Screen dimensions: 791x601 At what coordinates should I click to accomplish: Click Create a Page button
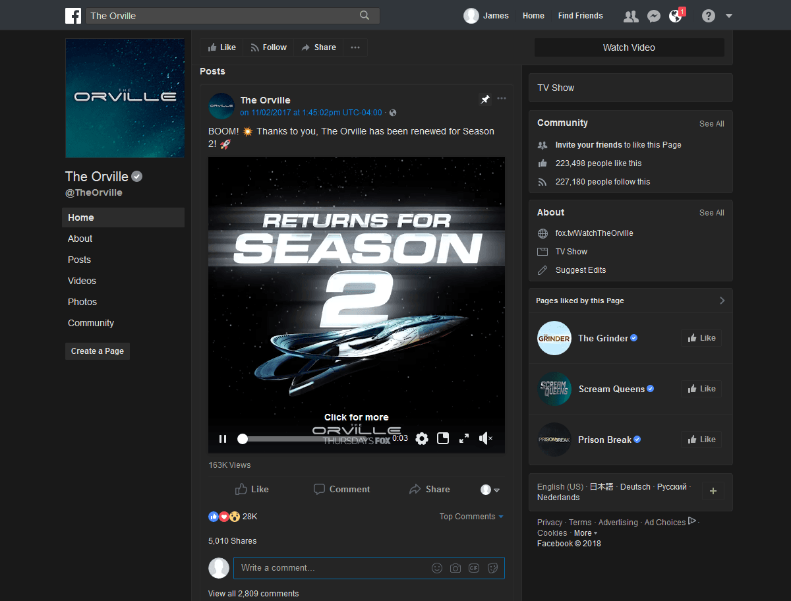(98, 351)
